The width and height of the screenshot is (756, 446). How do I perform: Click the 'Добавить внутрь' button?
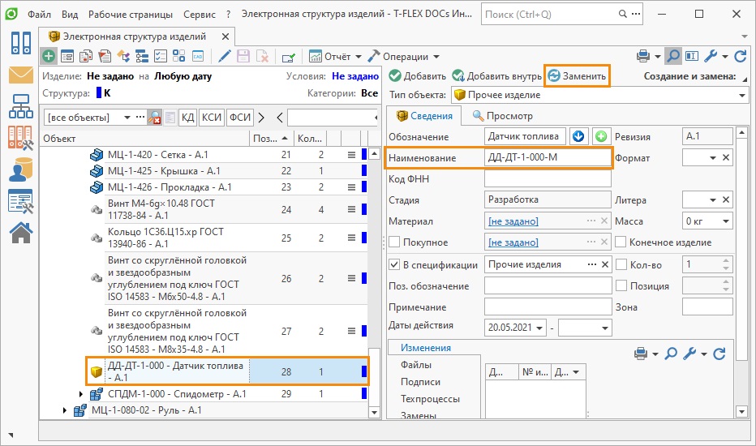(496, 76)
